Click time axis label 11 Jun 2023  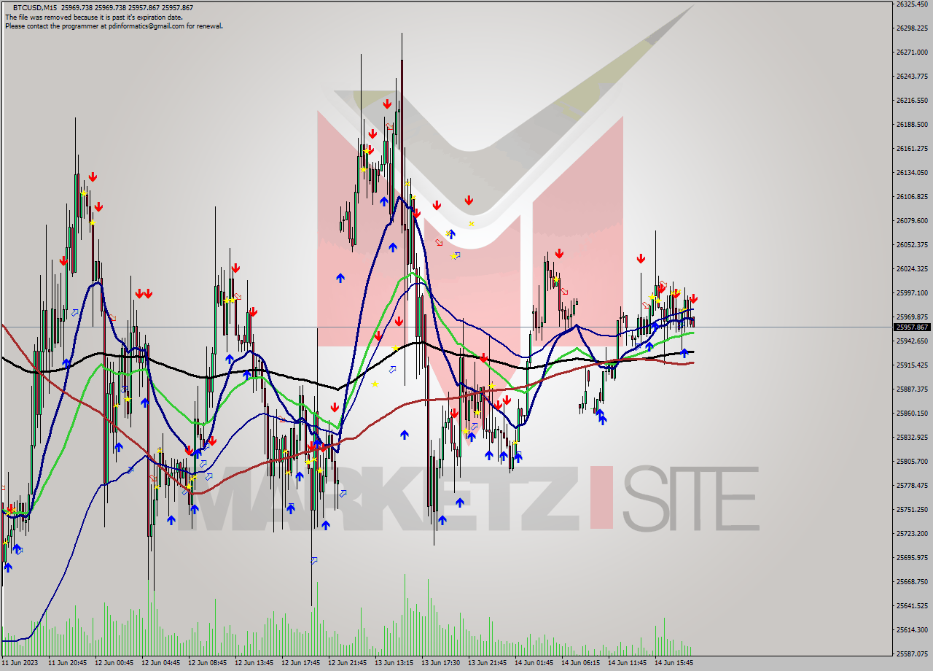[x=19, y=663]
